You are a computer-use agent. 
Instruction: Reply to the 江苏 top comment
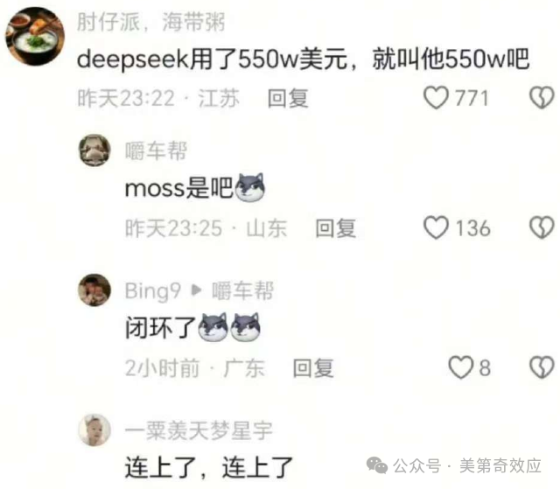[288, 98]
